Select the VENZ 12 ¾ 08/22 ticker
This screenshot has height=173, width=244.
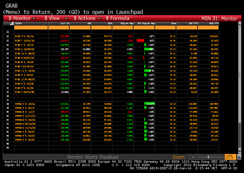click(25, 53)
